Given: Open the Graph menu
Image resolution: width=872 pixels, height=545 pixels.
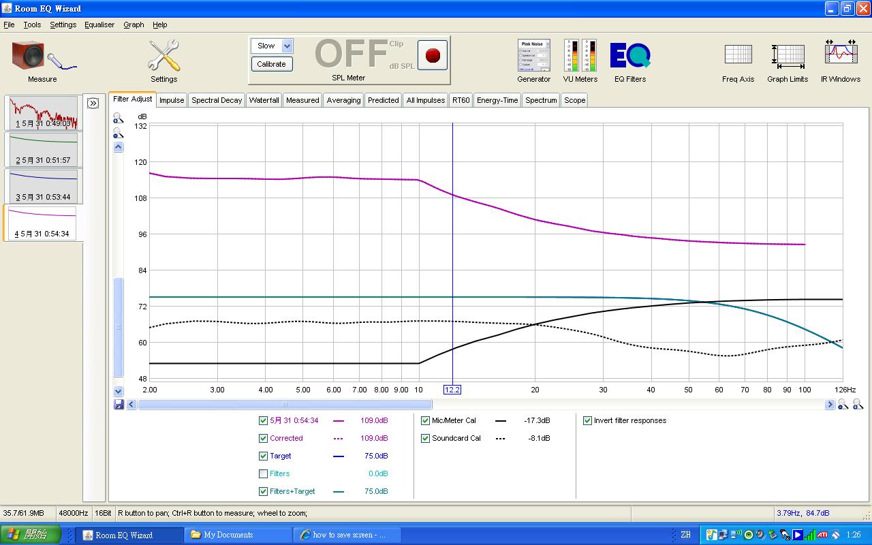Looking at the screenshot, I should (x=134, y=25).
